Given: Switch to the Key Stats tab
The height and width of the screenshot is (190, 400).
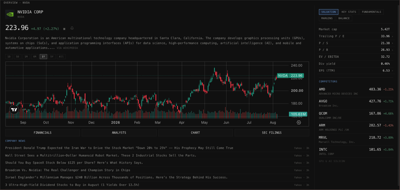Looking at the screenshot, I should (349, 12).
